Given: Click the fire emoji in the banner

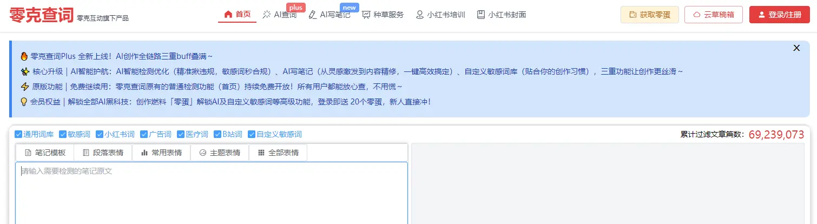Looking at the screenshot, I should click(24, 56).
